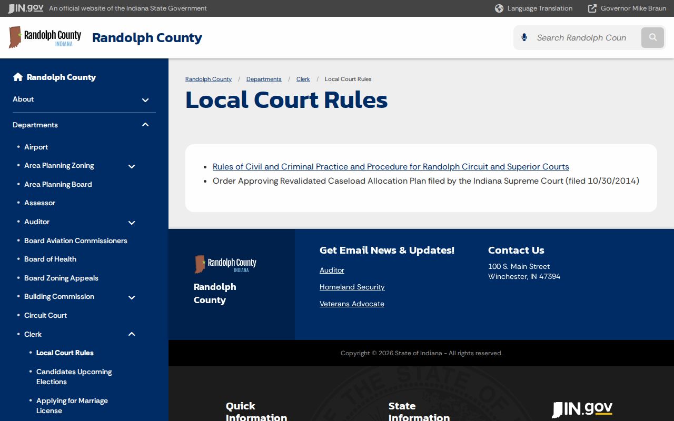Screen dimensions: 674x421
Task: Open Airport in the sidebar
Action: coord(36,147)
